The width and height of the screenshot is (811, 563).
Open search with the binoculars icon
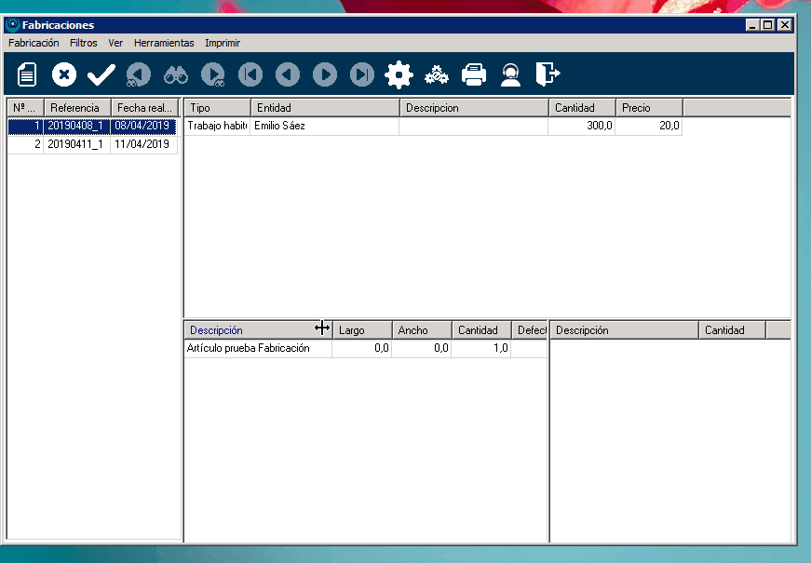(x=176, y=74)
